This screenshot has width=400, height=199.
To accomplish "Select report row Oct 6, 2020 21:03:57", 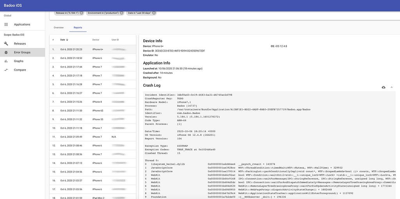I will coord(93,180).
